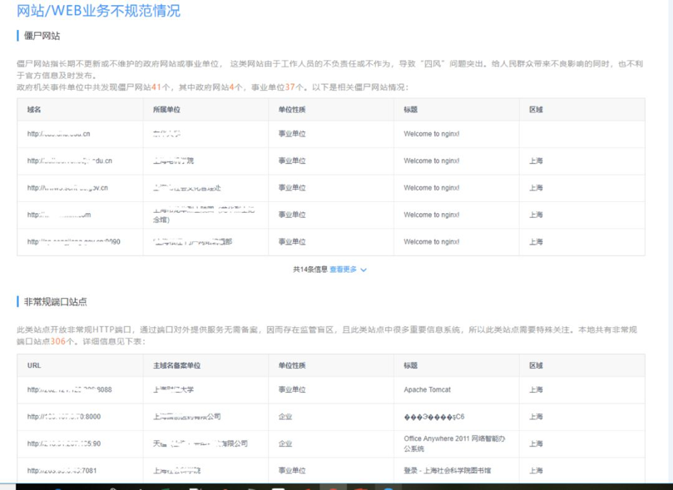Click the orange number 306
This screenshot has width=673, height=490.
tap(58, 342)
